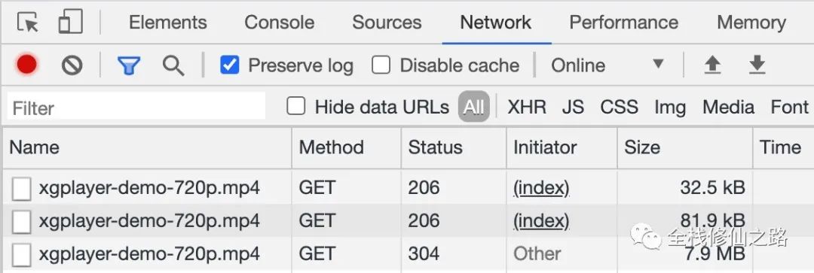Check the Hide data URLs checkbox
Viewport: 814px width, 273px height.
point(296,107)
